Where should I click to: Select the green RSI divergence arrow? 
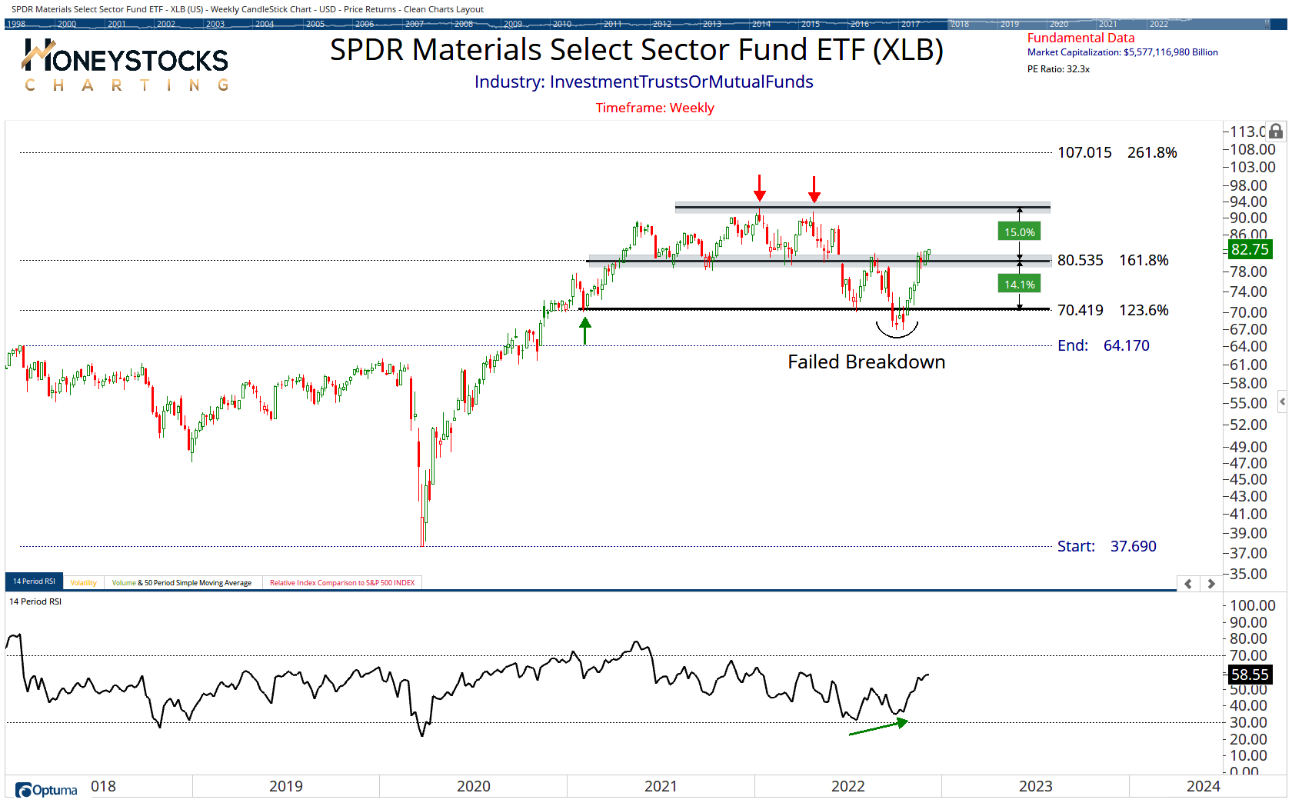[x=879, y=727]
